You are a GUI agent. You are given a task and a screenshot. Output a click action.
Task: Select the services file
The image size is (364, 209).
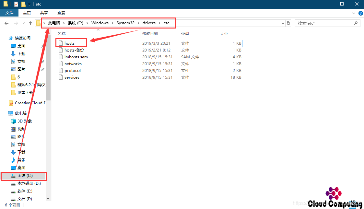149,77
